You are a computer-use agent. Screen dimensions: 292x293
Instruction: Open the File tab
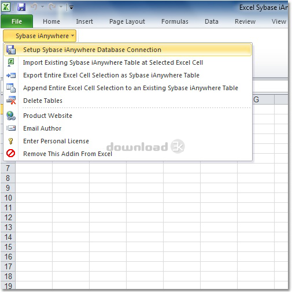coord(17,21)
